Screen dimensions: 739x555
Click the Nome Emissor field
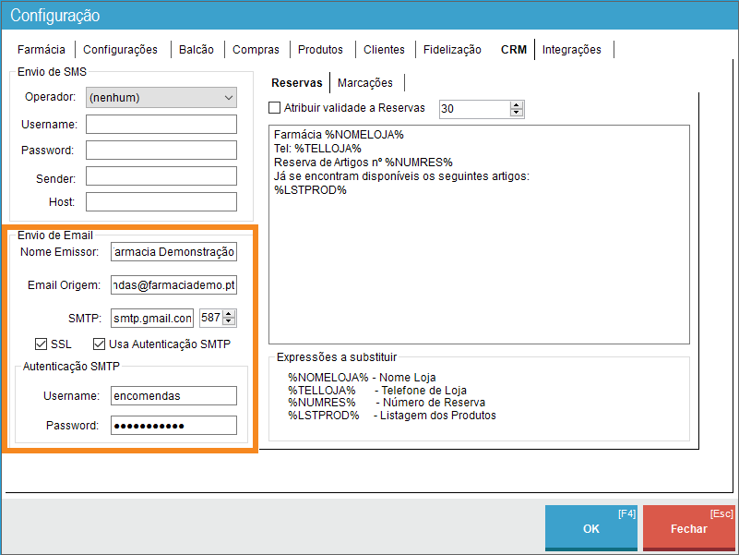[x=173, y=252]
